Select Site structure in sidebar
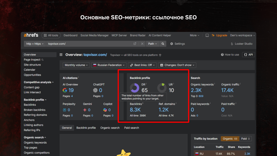Viewport: 277px width, 156px height. pyautogui.click(x=32, y=65)
